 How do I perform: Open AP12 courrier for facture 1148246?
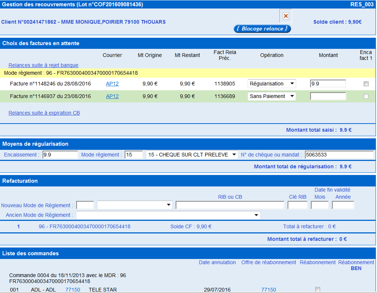tap(112, 84)
